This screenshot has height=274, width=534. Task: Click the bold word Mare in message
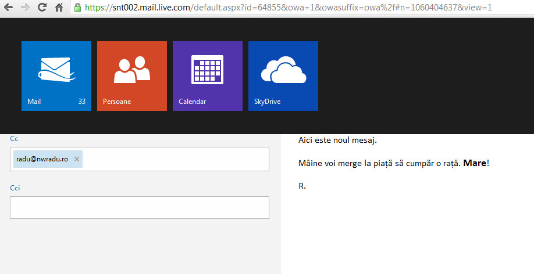tap(475, 164)
